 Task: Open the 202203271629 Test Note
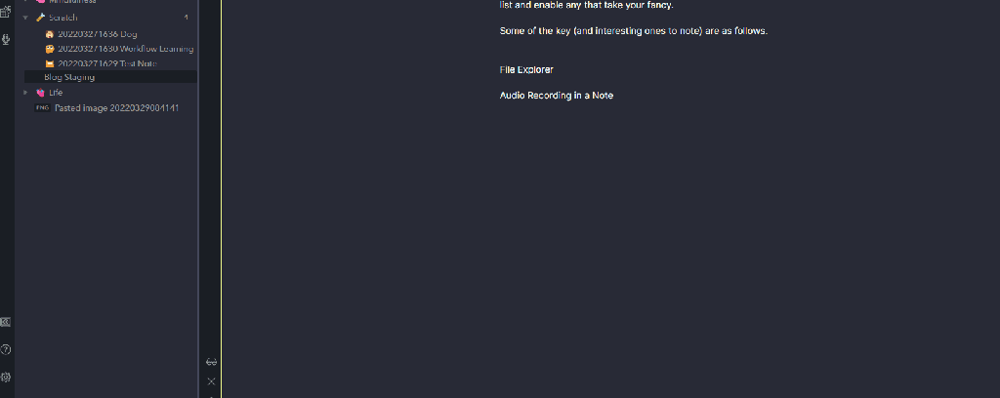click(x=107, y=63)
